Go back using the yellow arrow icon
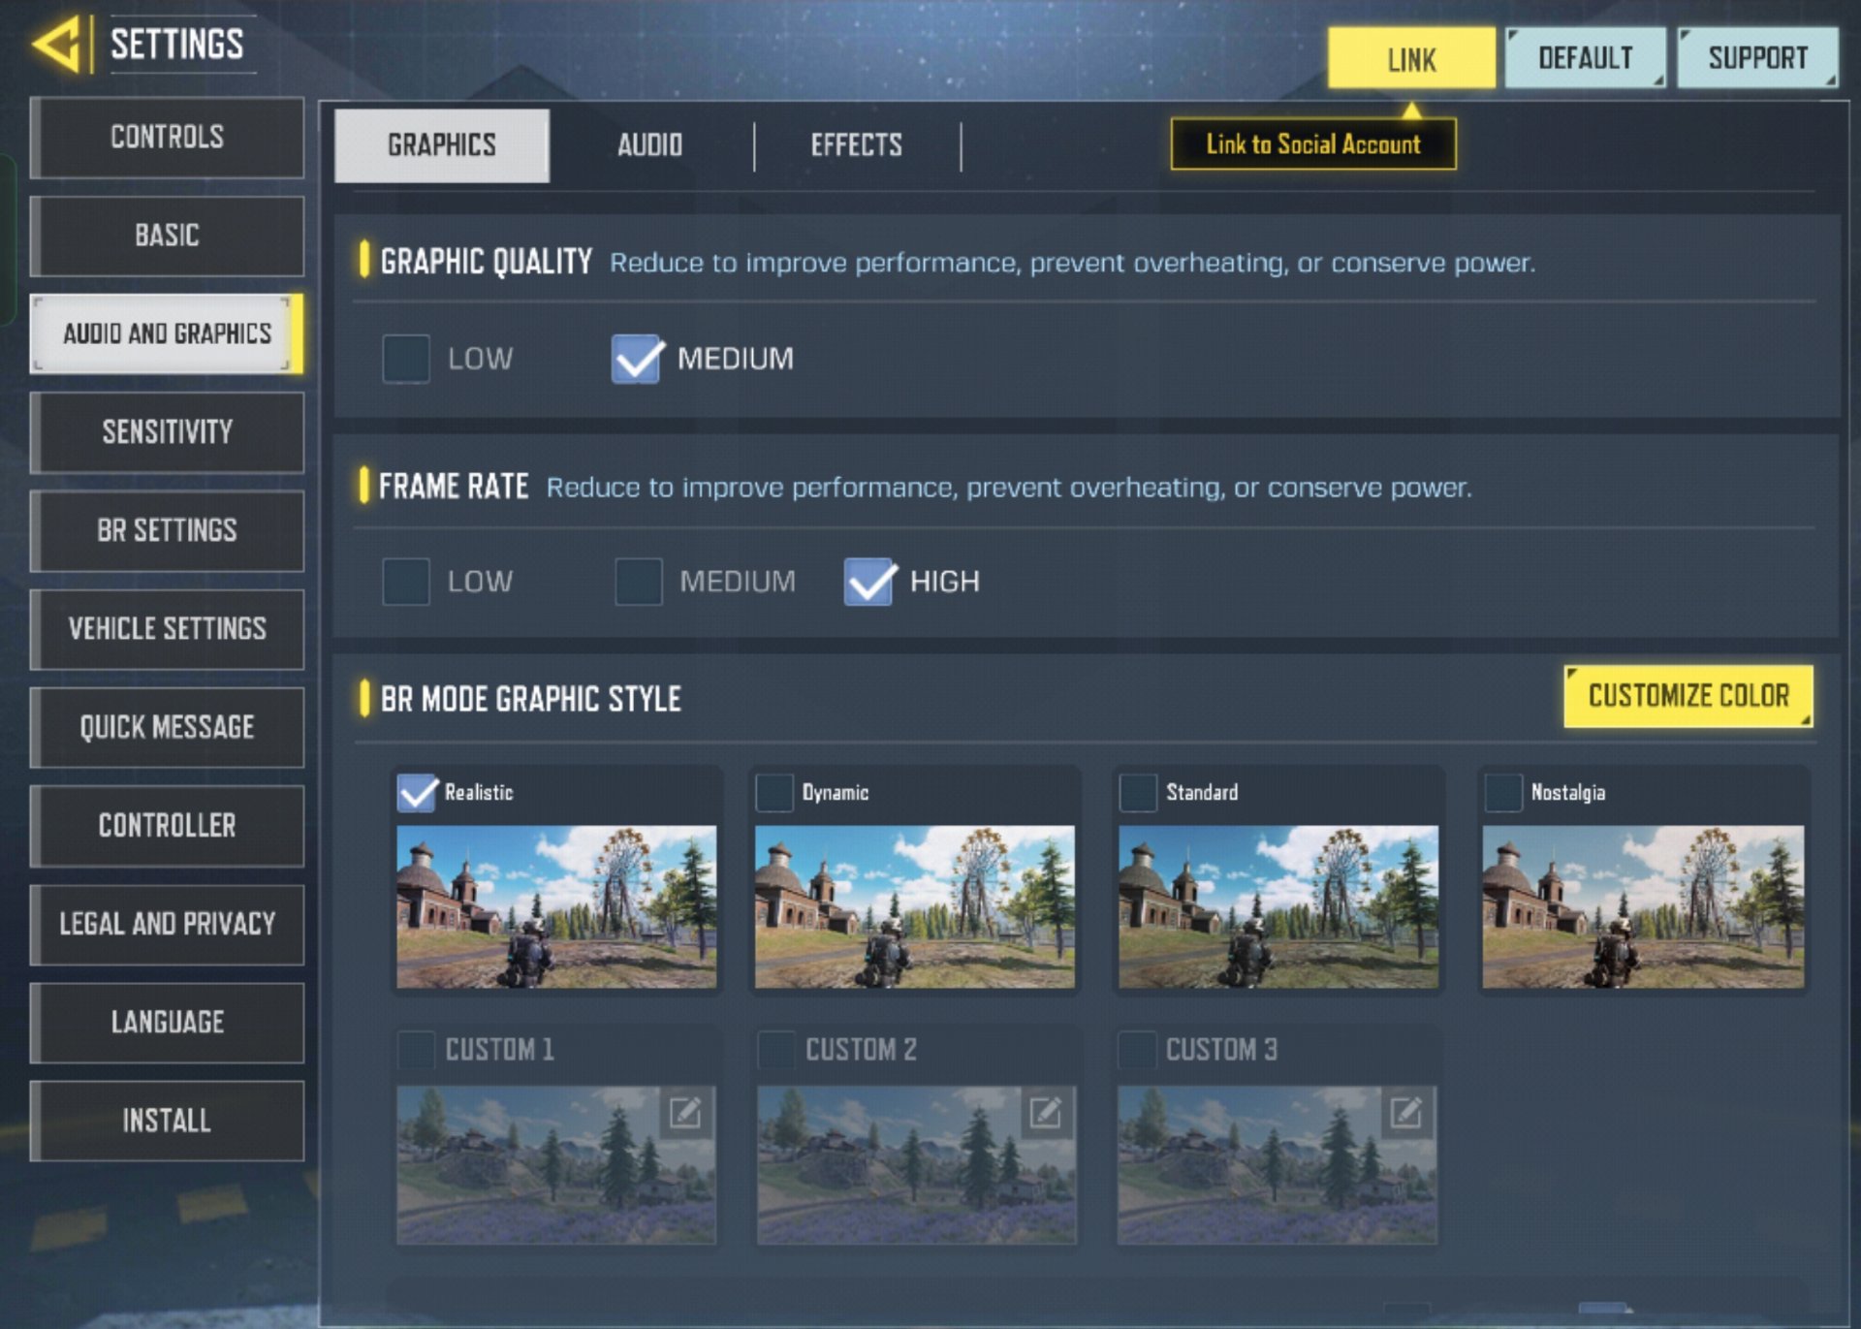1861x1329 pixels. point(55,45)
